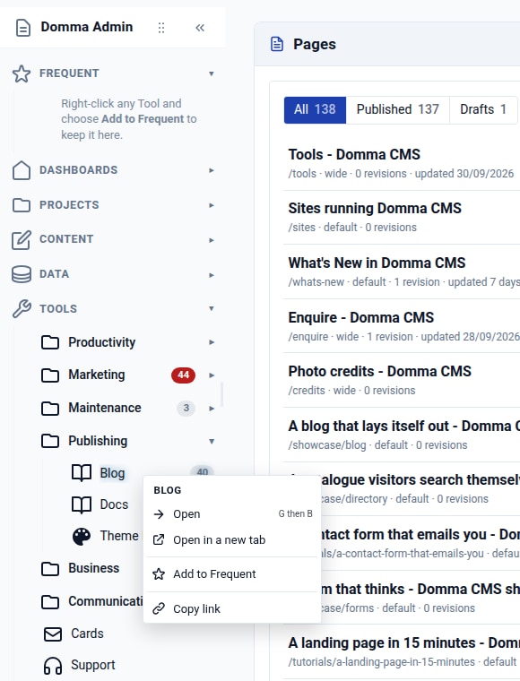Click the Publishing folder icon
This screenshot has width=520, height=681.
(x=50, y=441)
